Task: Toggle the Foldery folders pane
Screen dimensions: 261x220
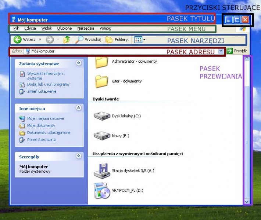Action: pos(117,40)
